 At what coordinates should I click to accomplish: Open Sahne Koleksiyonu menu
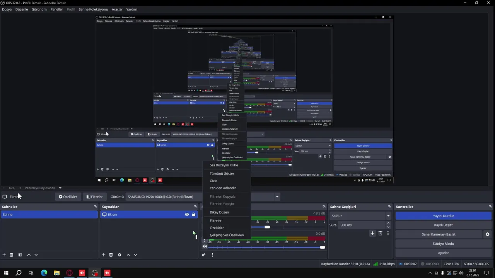click(x=93, y=9)
